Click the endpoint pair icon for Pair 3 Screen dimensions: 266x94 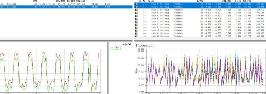click(x=136, y=10)
